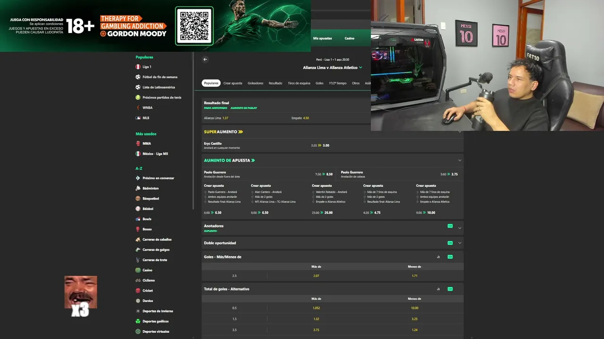The height and width of the screenshot is (339, 604).
Task: Open Casino in the top navigation
Action: tap(349, 38)
